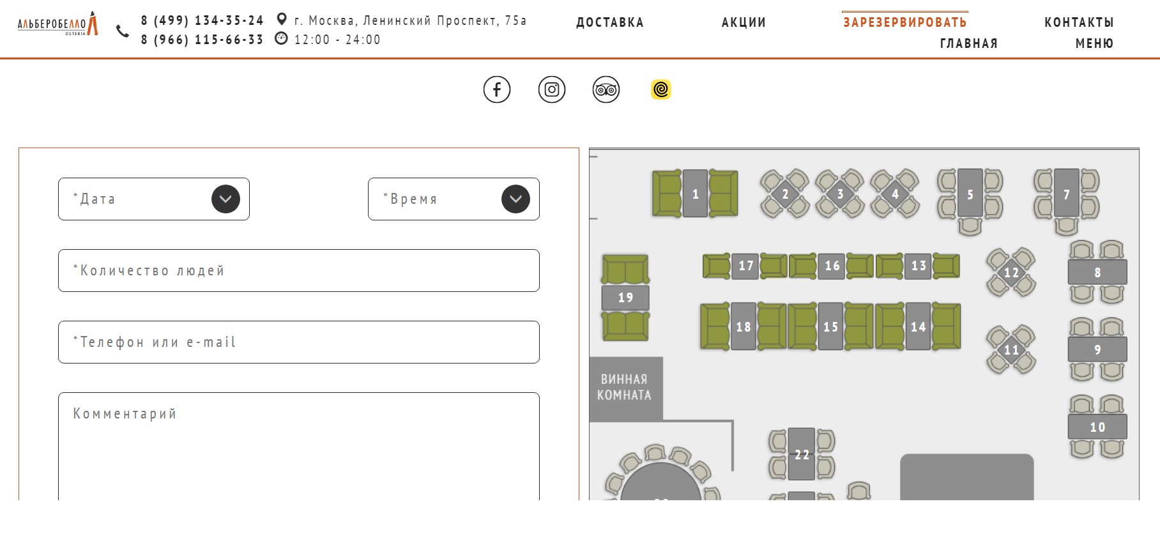The image size is (1160, 536).
Task: Open the TripAdvisor owl icon
Action: pos(606,89)
